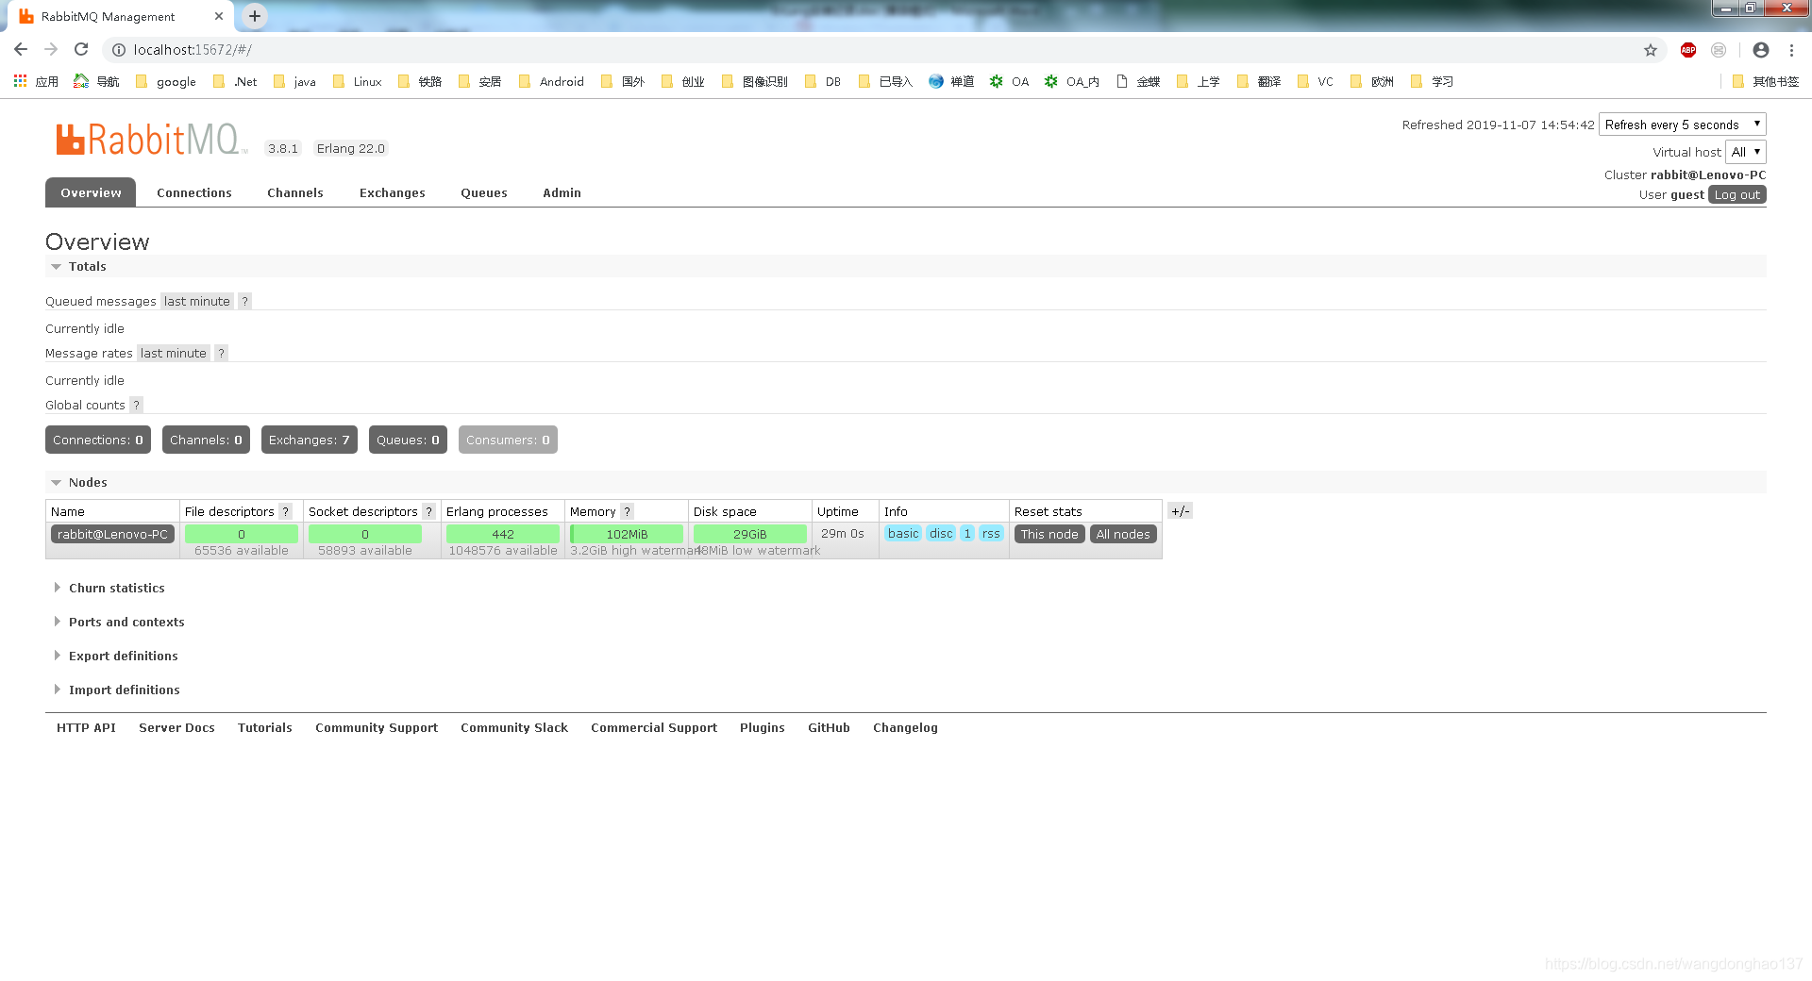Change Message rates last minute range
Viewport: 1812px width, 981px height.
click(173, 353)
